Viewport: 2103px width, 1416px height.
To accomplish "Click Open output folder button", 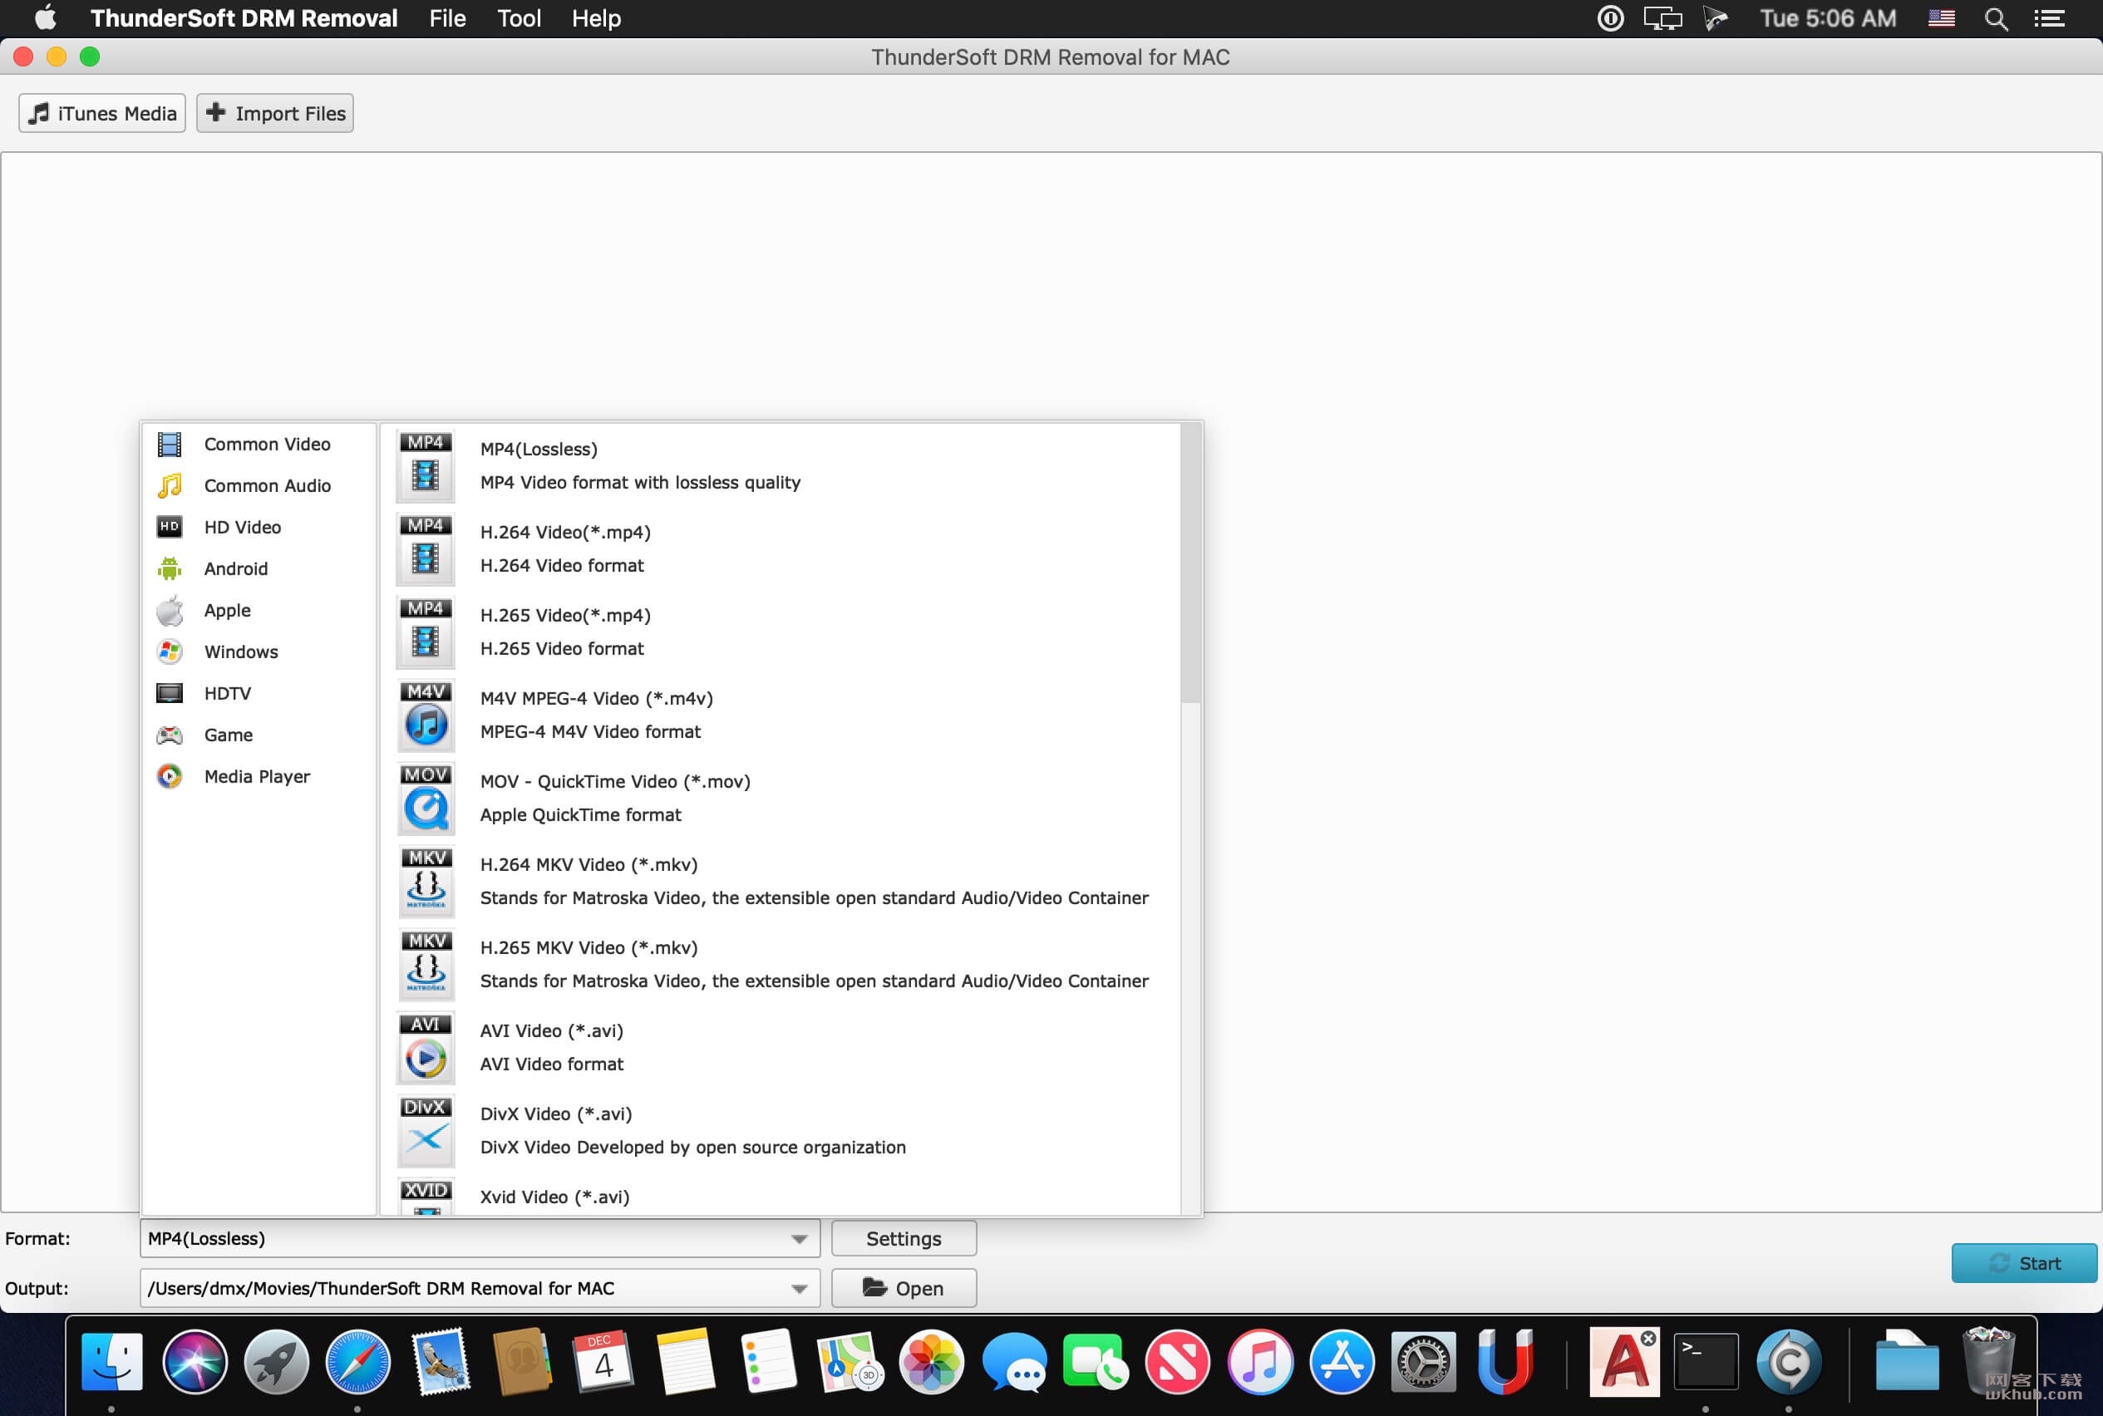I will (x=904, y=1289).
